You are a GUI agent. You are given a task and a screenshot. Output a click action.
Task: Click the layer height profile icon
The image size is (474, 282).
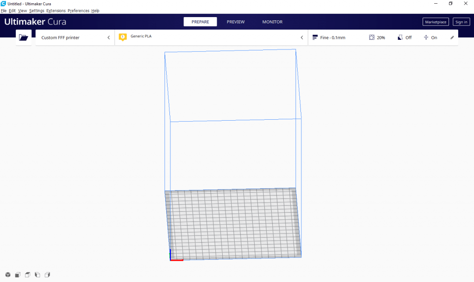click(315, 37)
